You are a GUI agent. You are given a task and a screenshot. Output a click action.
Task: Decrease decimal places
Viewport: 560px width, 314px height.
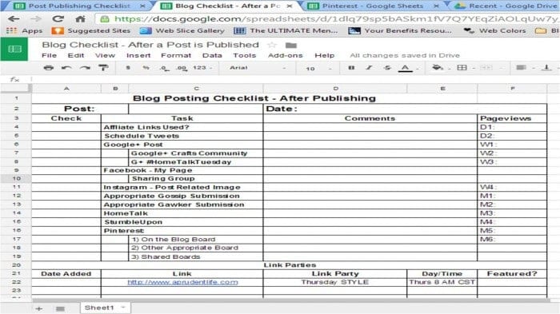tap(164, 68)
